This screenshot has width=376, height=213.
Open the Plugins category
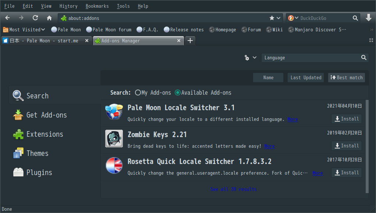click(55, 172)
